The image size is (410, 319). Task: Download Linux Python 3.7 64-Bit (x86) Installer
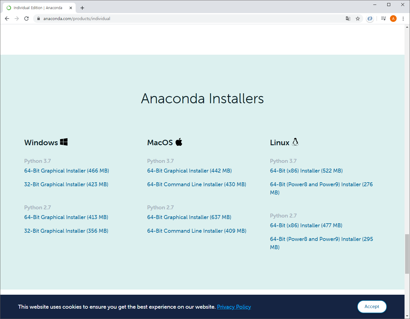(306, 171)
